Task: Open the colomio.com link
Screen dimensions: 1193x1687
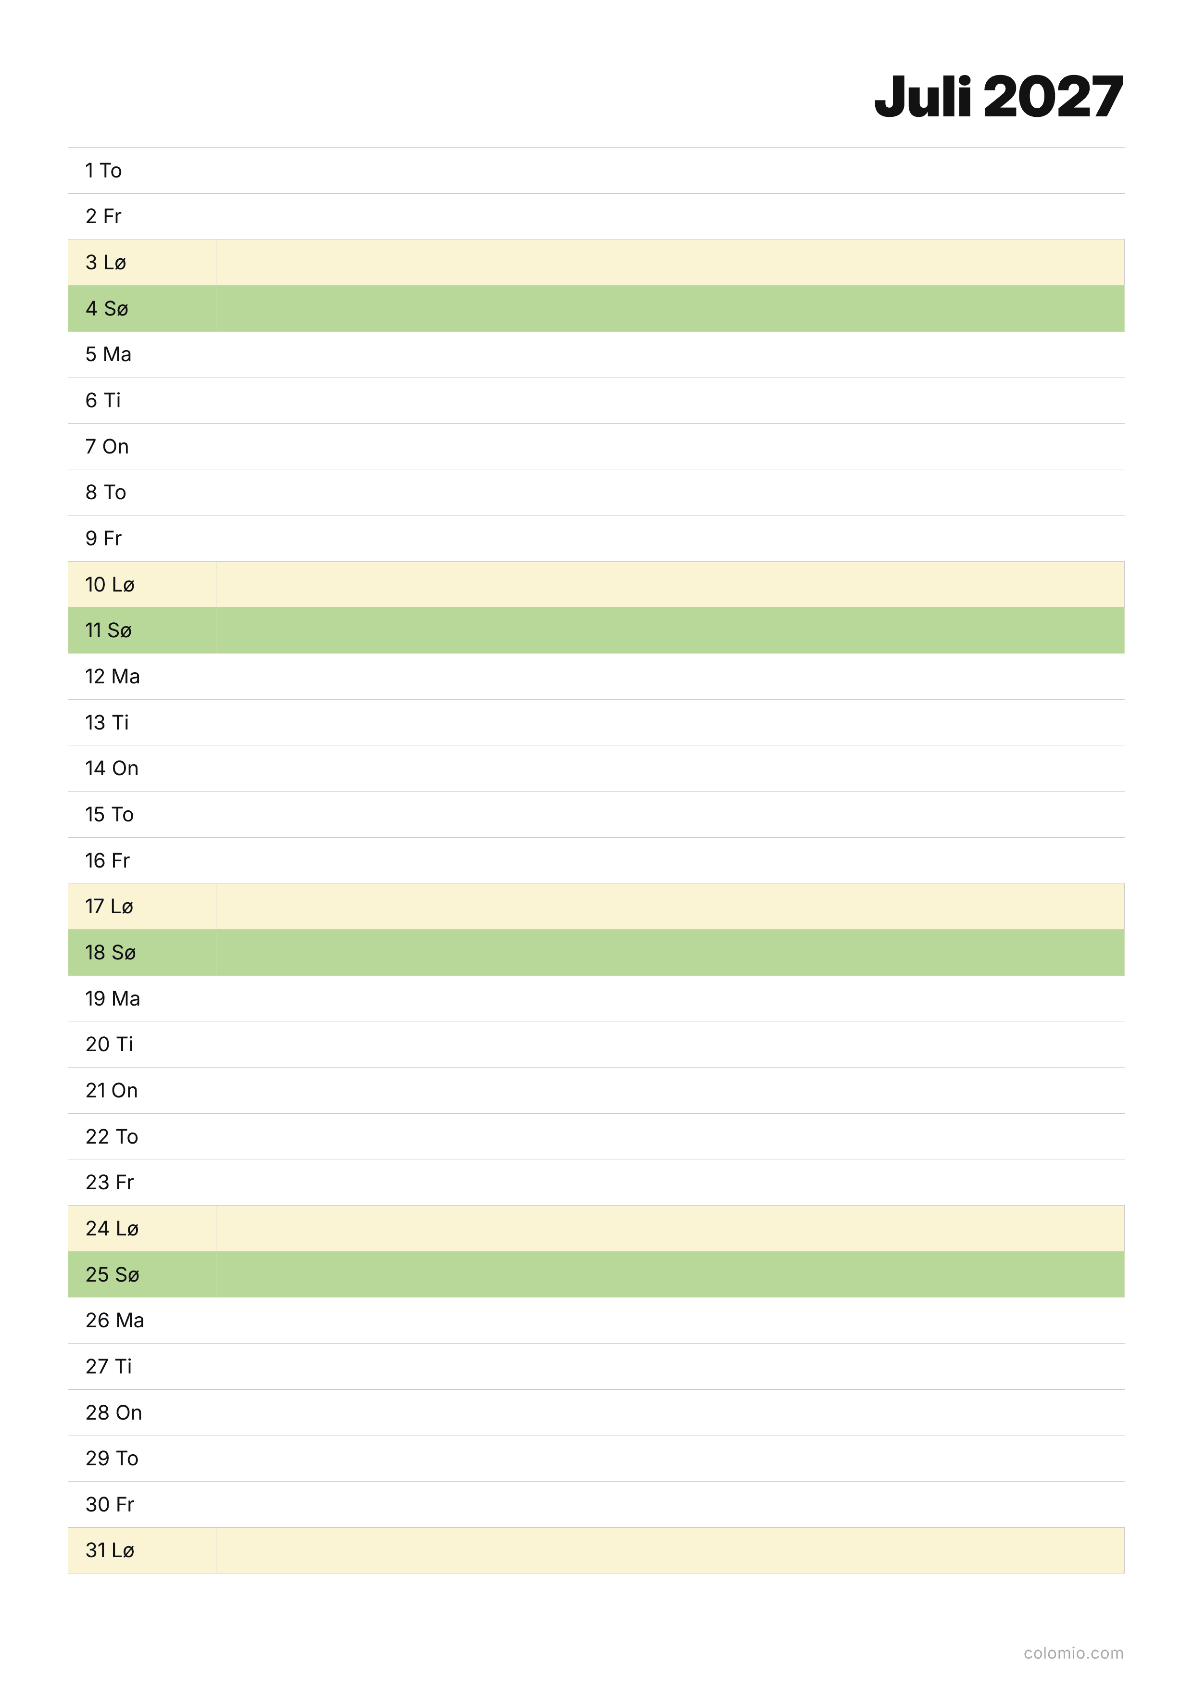Action: pyautogui.click(x=1073, y=1652)
